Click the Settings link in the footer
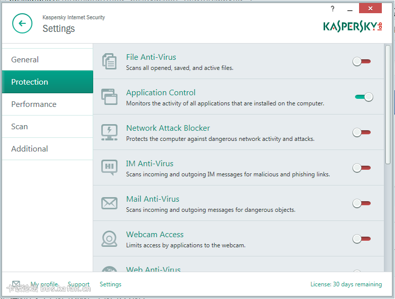This screenshot has height=299, width=395. tap(110, 284)
